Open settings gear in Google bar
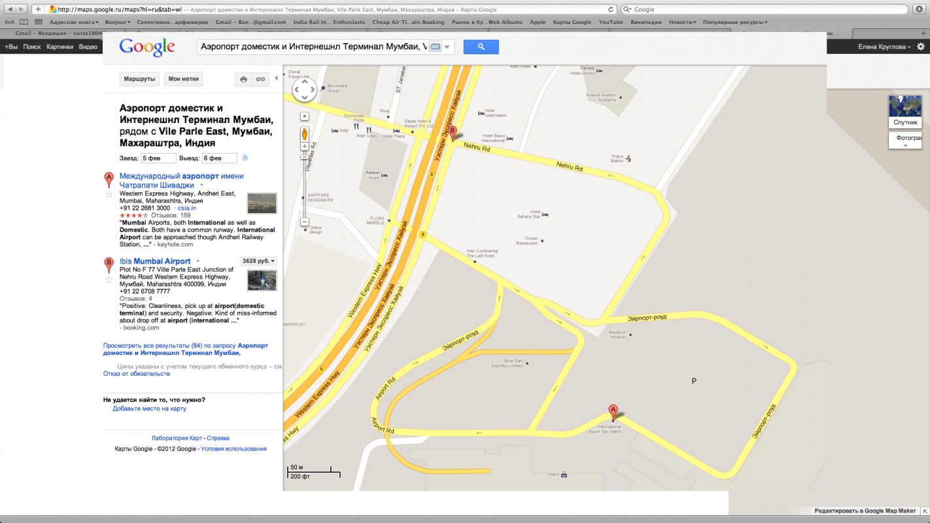The image size is (930, 523). (x=921, y=47)
